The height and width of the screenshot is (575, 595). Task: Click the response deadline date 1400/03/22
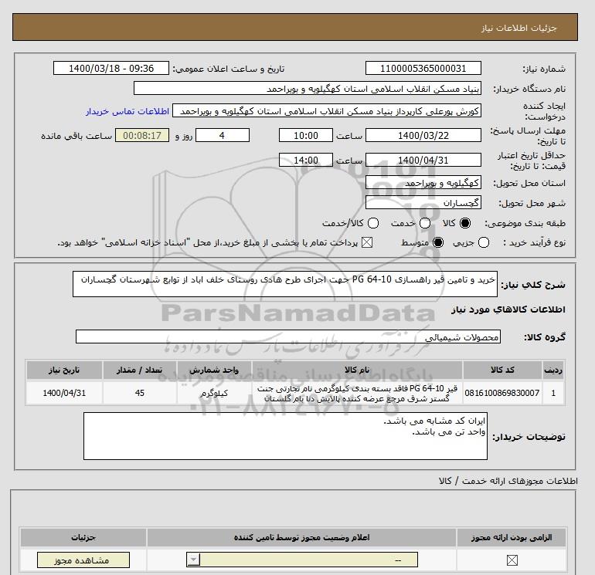coord(423,135)
